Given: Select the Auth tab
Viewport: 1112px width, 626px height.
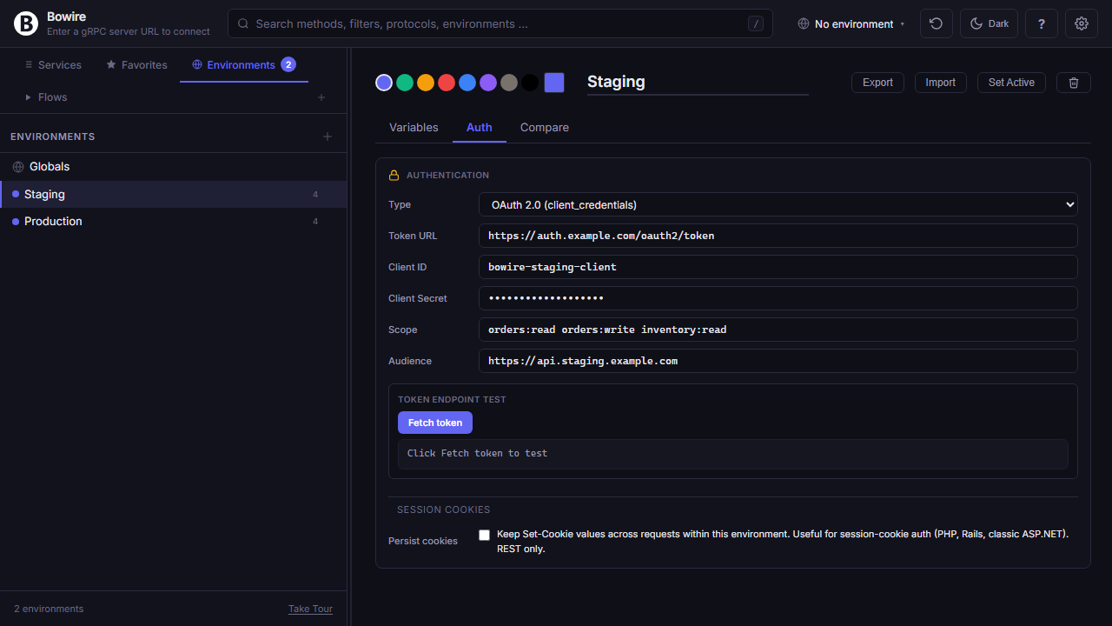Looking at the screenshot, I should point(480,128).
